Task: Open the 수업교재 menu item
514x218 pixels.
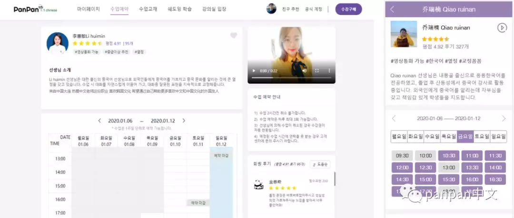Action: pyautogui.click(x=148, y=9)
